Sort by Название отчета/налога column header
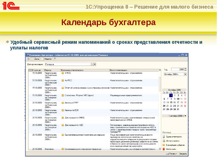 85,70
